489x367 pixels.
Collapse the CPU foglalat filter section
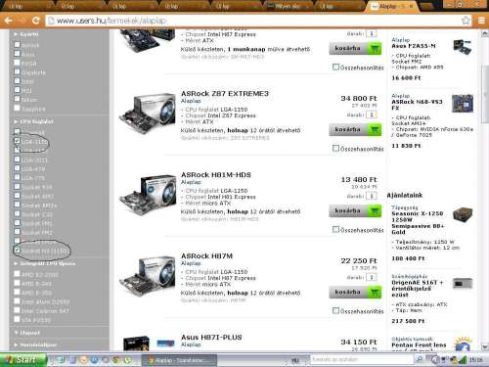pyautogui.click(x=33, y=121)
